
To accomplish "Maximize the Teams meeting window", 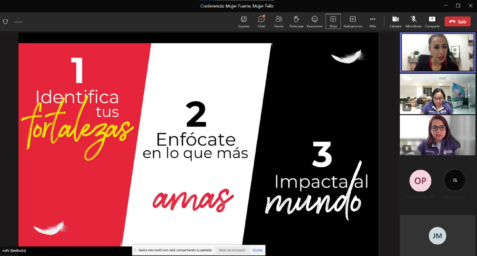I will [x=458, y=6].
